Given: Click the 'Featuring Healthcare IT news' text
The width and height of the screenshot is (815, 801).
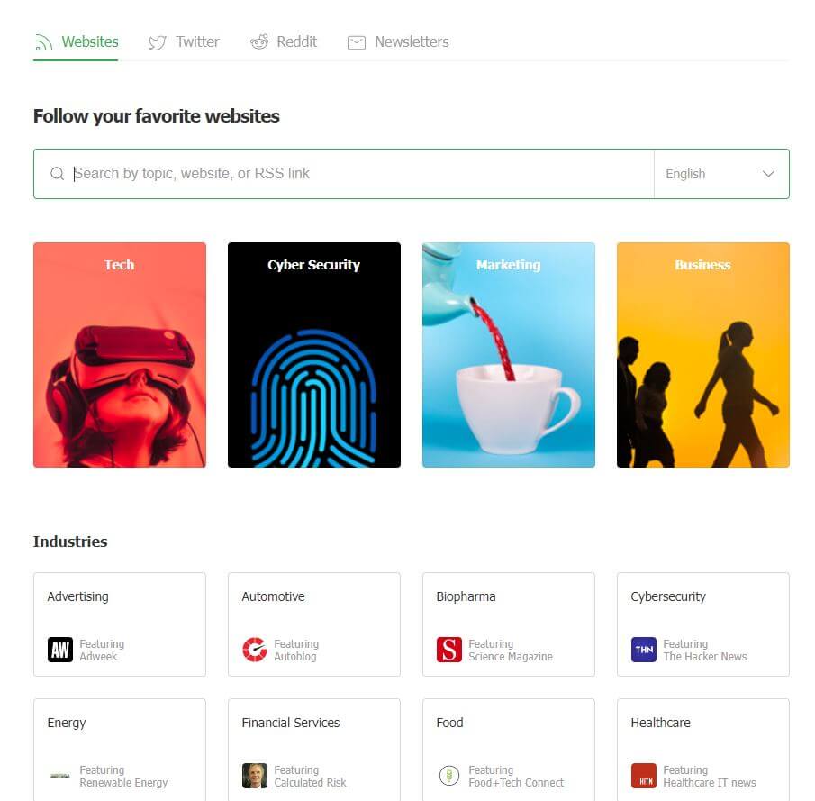Looking at the screenshot, I should click(x=710, y=776).
